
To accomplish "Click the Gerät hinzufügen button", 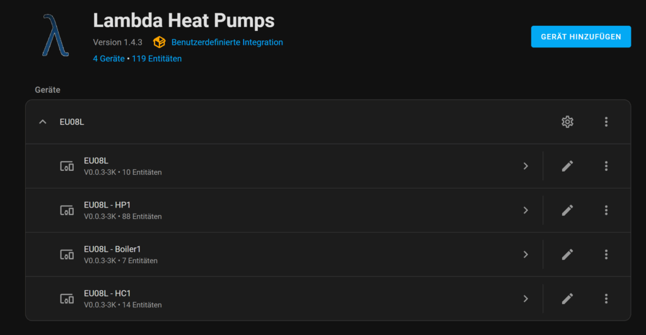I will (x=580, y=37).
